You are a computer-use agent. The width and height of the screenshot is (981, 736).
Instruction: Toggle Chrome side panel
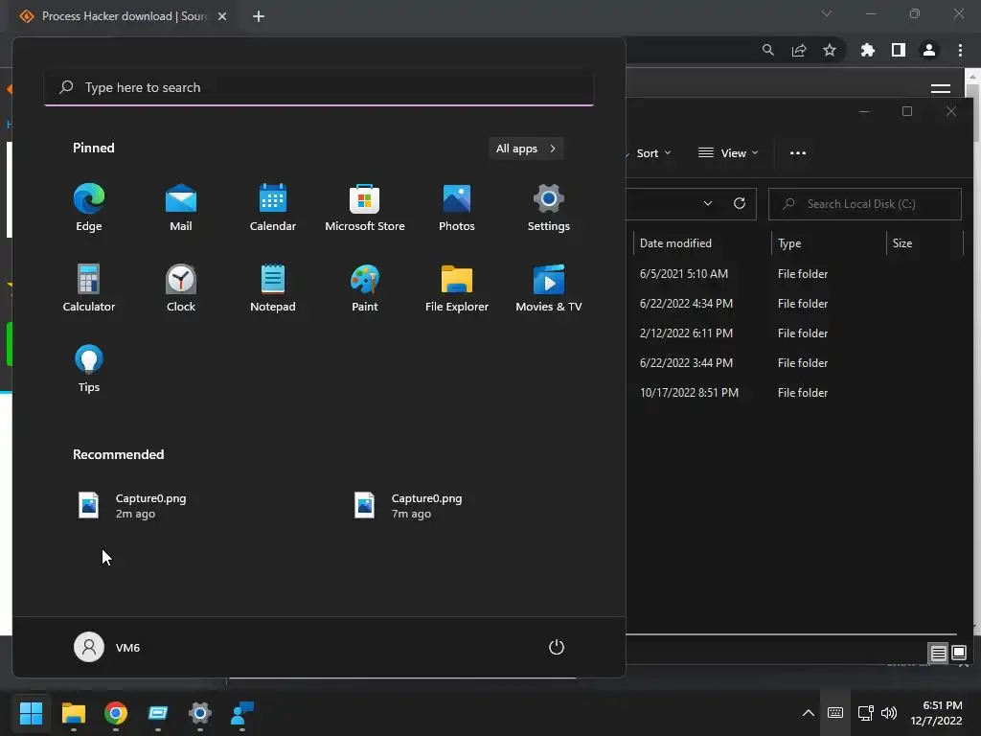pyautogui.click(x=899, y=50)
